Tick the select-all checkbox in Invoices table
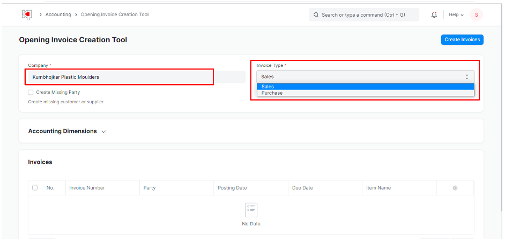The width and height of the screenshot is (505, 243). click(35, 188)
